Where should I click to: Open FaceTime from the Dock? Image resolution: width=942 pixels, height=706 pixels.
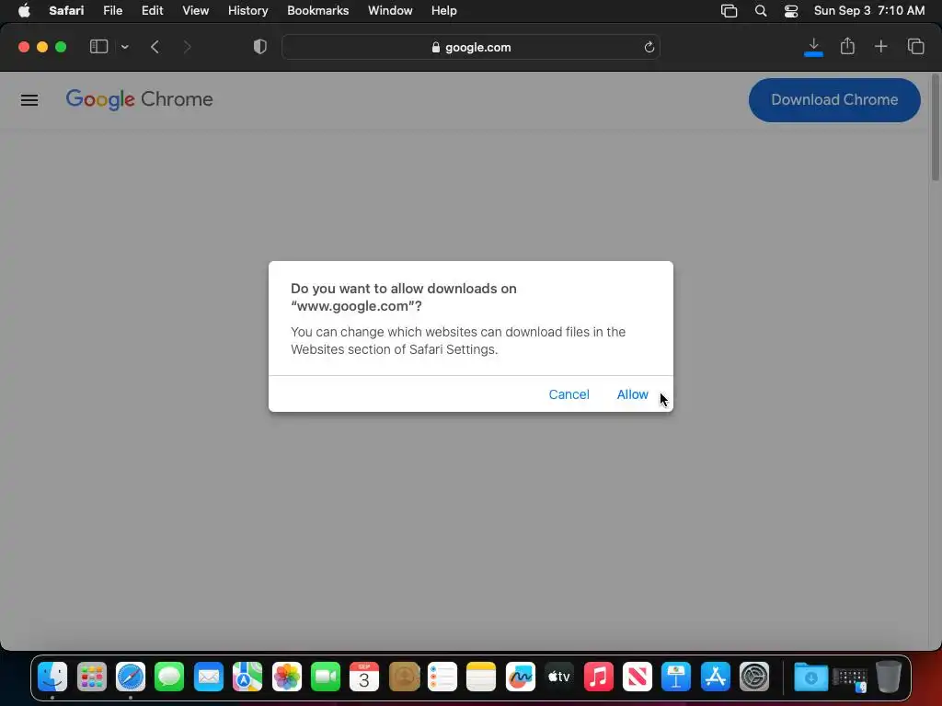326,677
